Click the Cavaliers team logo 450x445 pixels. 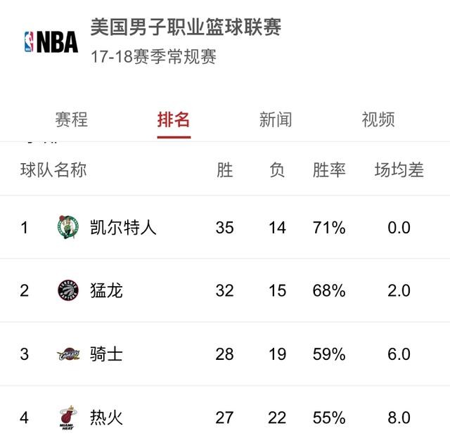tap(68, 354)
